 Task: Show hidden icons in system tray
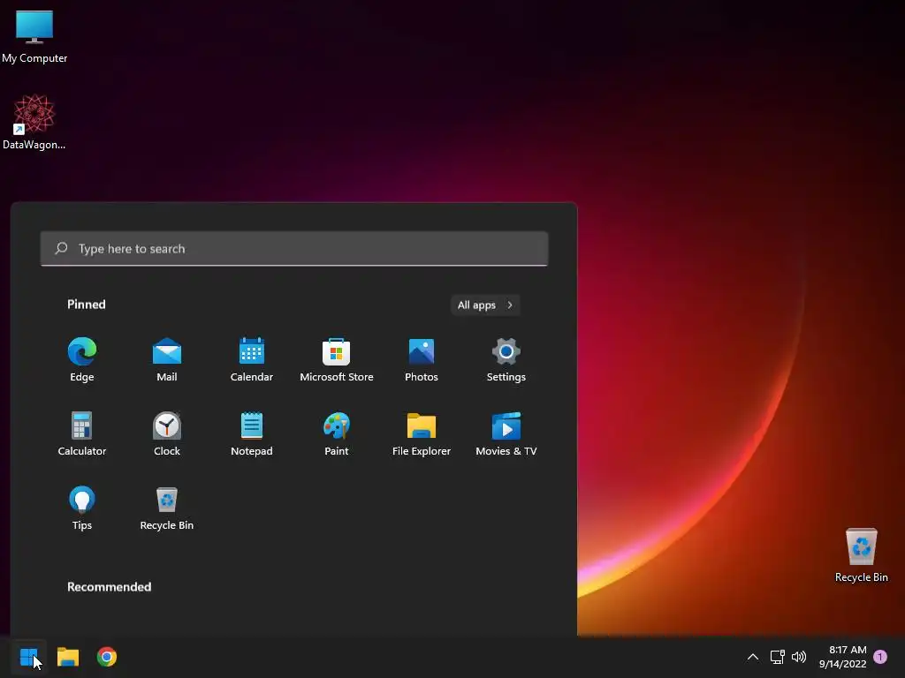click(753, 657)
